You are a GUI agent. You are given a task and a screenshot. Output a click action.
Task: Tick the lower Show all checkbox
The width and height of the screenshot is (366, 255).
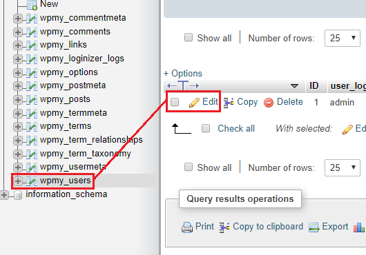click(x=189, y=167)
